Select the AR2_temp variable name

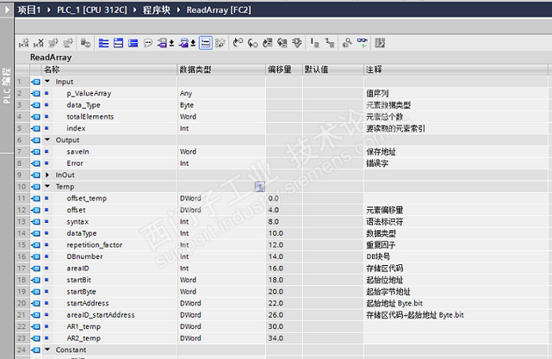coord(84,338)
